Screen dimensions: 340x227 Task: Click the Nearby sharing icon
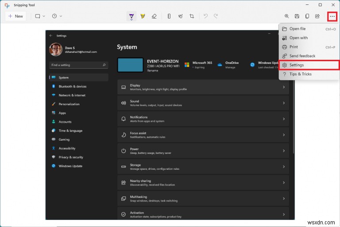[x=124, y=183]
